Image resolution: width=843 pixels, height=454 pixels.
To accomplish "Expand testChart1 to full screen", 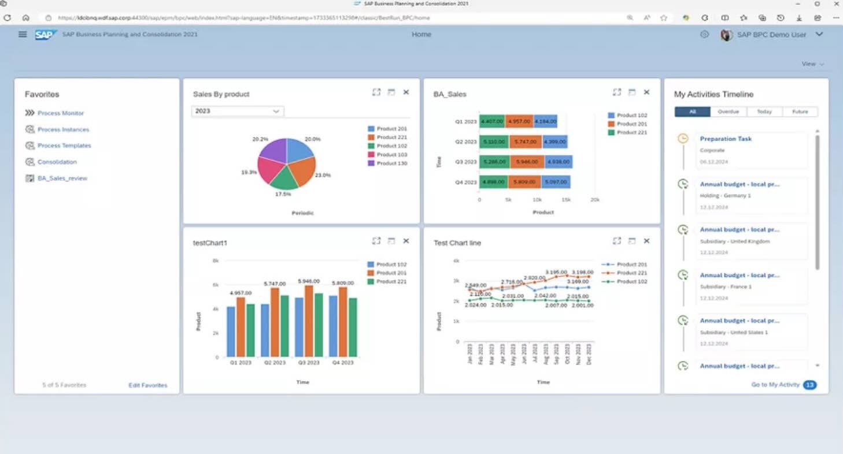I will click(376, 241).
